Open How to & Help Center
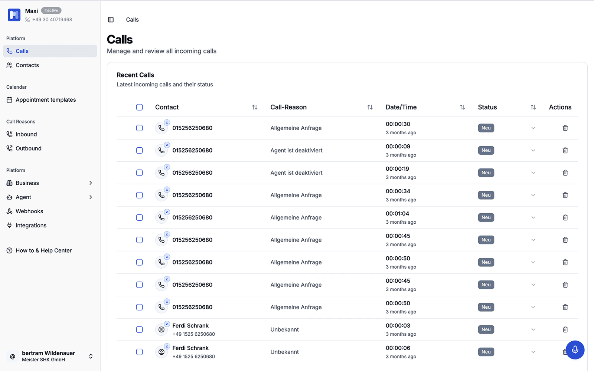The width and height of the screenshot is (594, 371). click(x=50, y=250)
